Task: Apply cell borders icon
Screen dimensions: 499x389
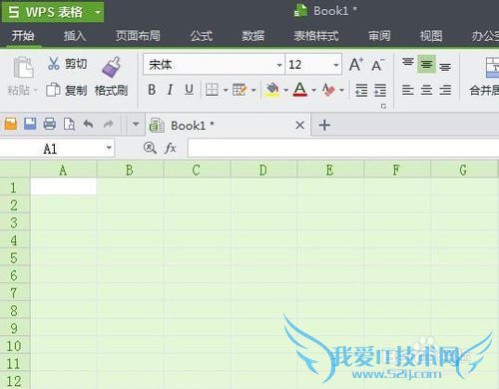Action: pyautogui.click(x=212, y=90)
